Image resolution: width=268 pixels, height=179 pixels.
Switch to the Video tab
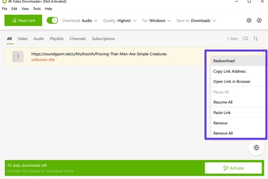click(x=23, y=39)
